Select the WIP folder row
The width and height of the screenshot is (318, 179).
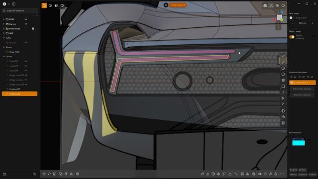point(20,33)
